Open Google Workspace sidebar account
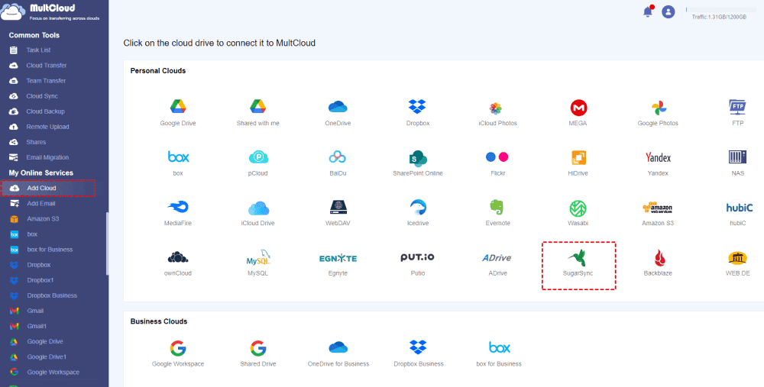This screenshot has width=764, height=387. click(53, 372)
